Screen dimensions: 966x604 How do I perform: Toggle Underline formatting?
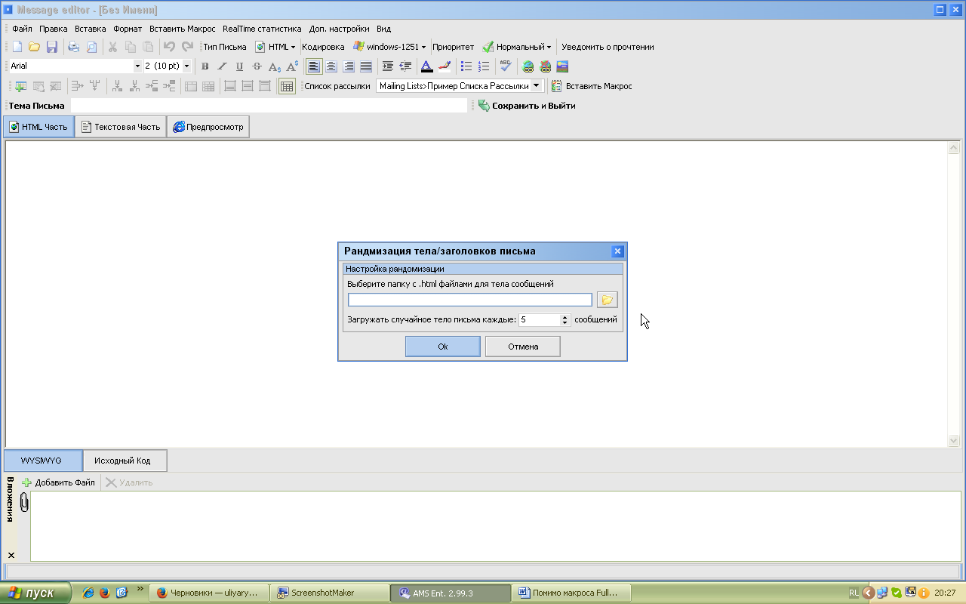click(x=239, y=66)
